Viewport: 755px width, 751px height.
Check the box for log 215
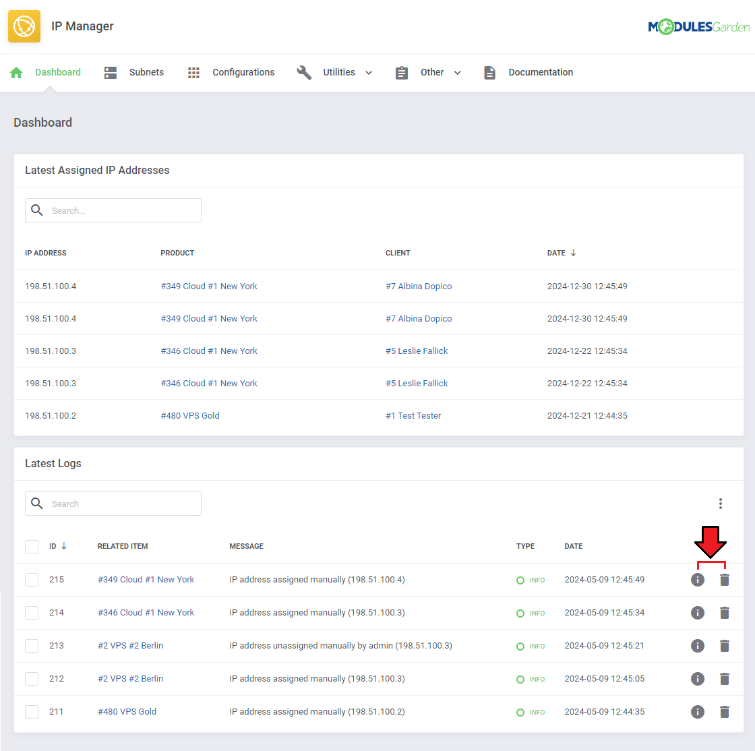point(32,580)
